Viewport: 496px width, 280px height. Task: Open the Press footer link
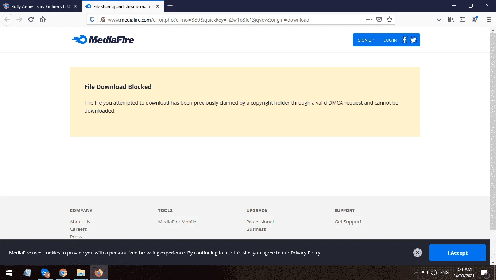[x=76, y=237]
